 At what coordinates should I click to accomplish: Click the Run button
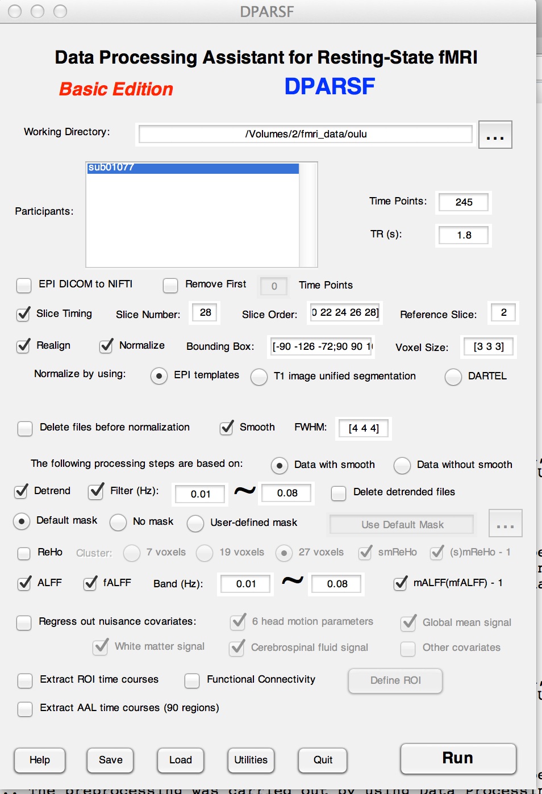click(458, 759)
